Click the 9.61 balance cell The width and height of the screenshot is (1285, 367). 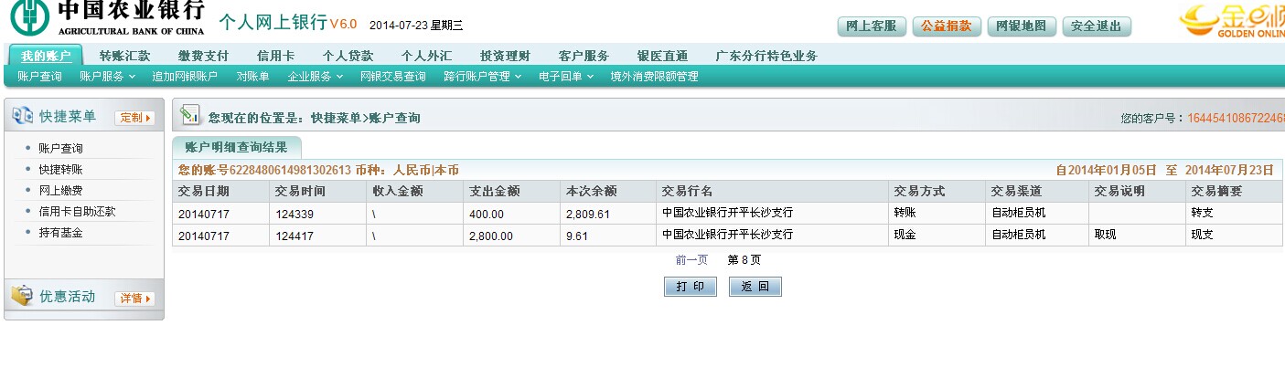click(608, 236)
